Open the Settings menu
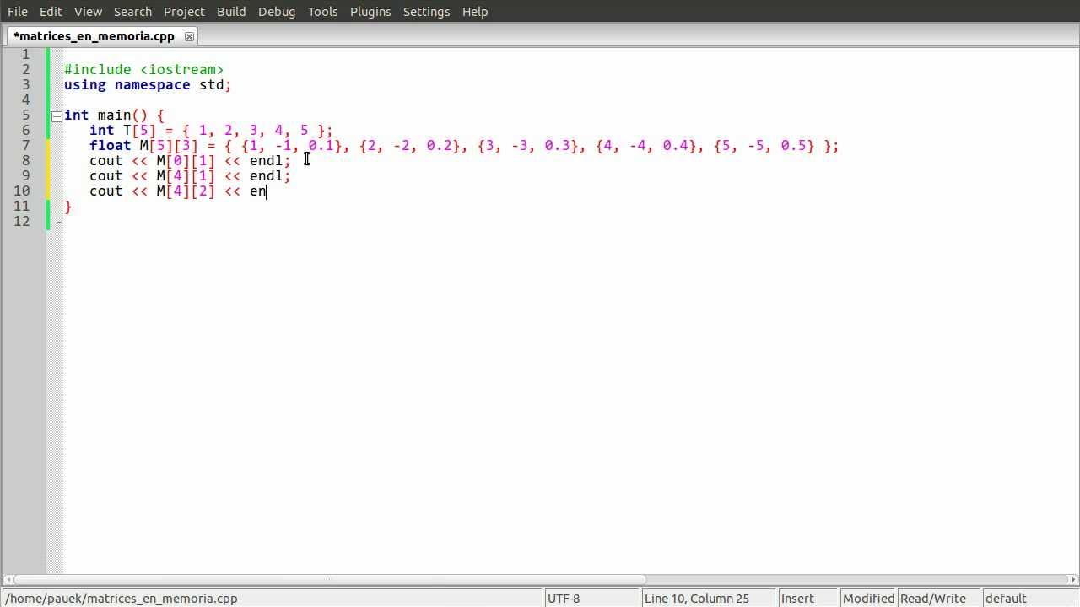 click(426, 12)
